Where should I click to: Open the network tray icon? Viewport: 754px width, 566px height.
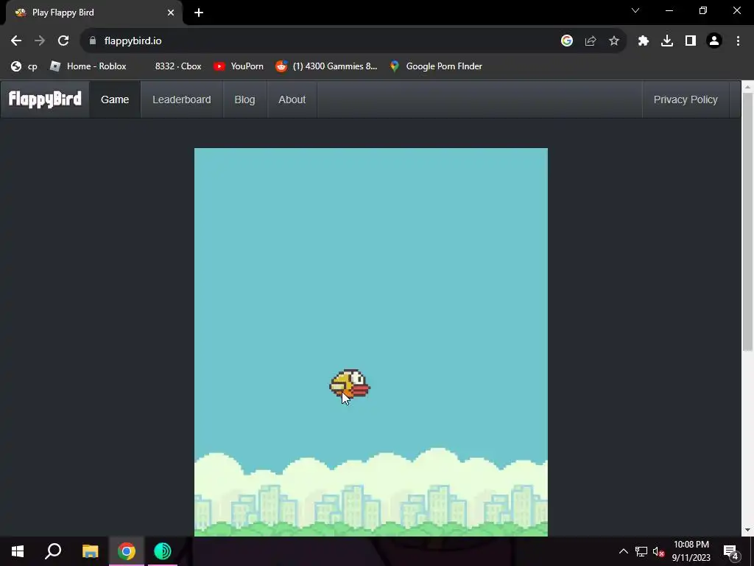pos(641,551)
